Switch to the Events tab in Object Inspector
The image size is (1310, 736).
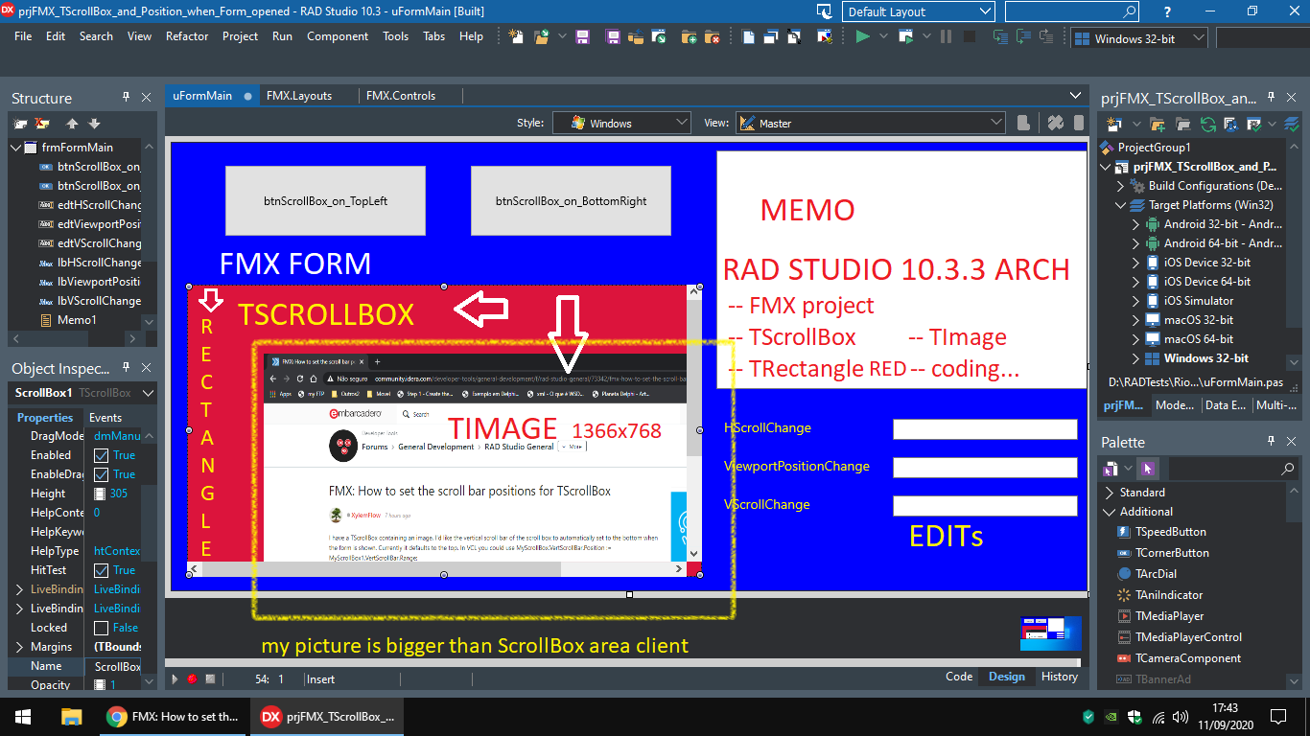coord(105,418)
